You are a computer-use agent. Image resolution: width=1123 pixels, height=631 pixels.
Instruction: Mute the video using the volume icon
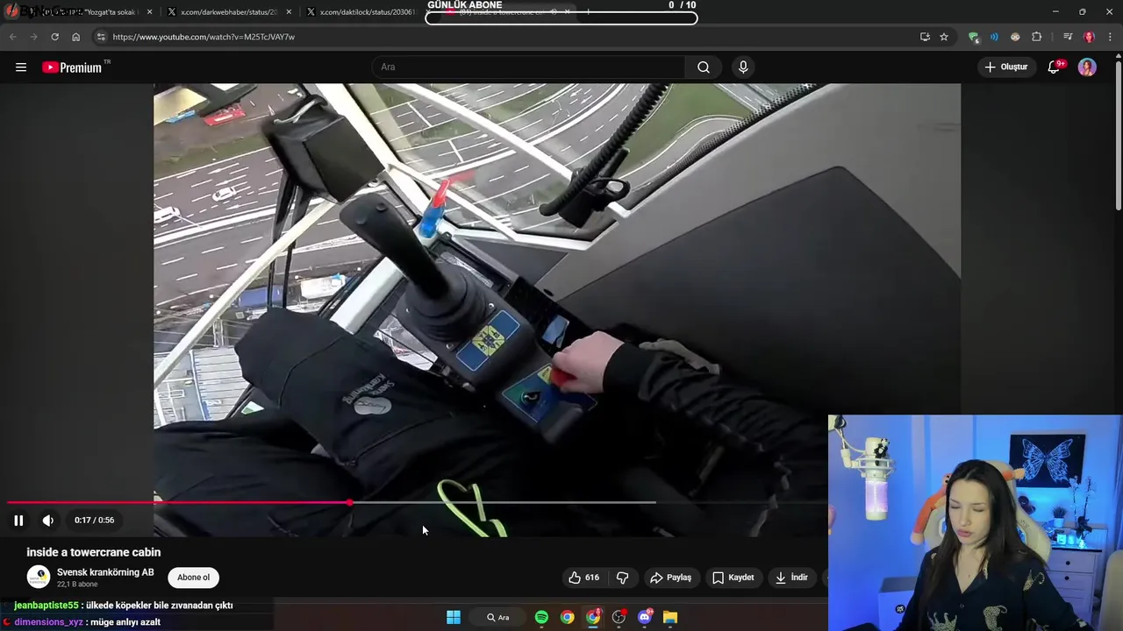pyautogui.click(x=48, y=520)
